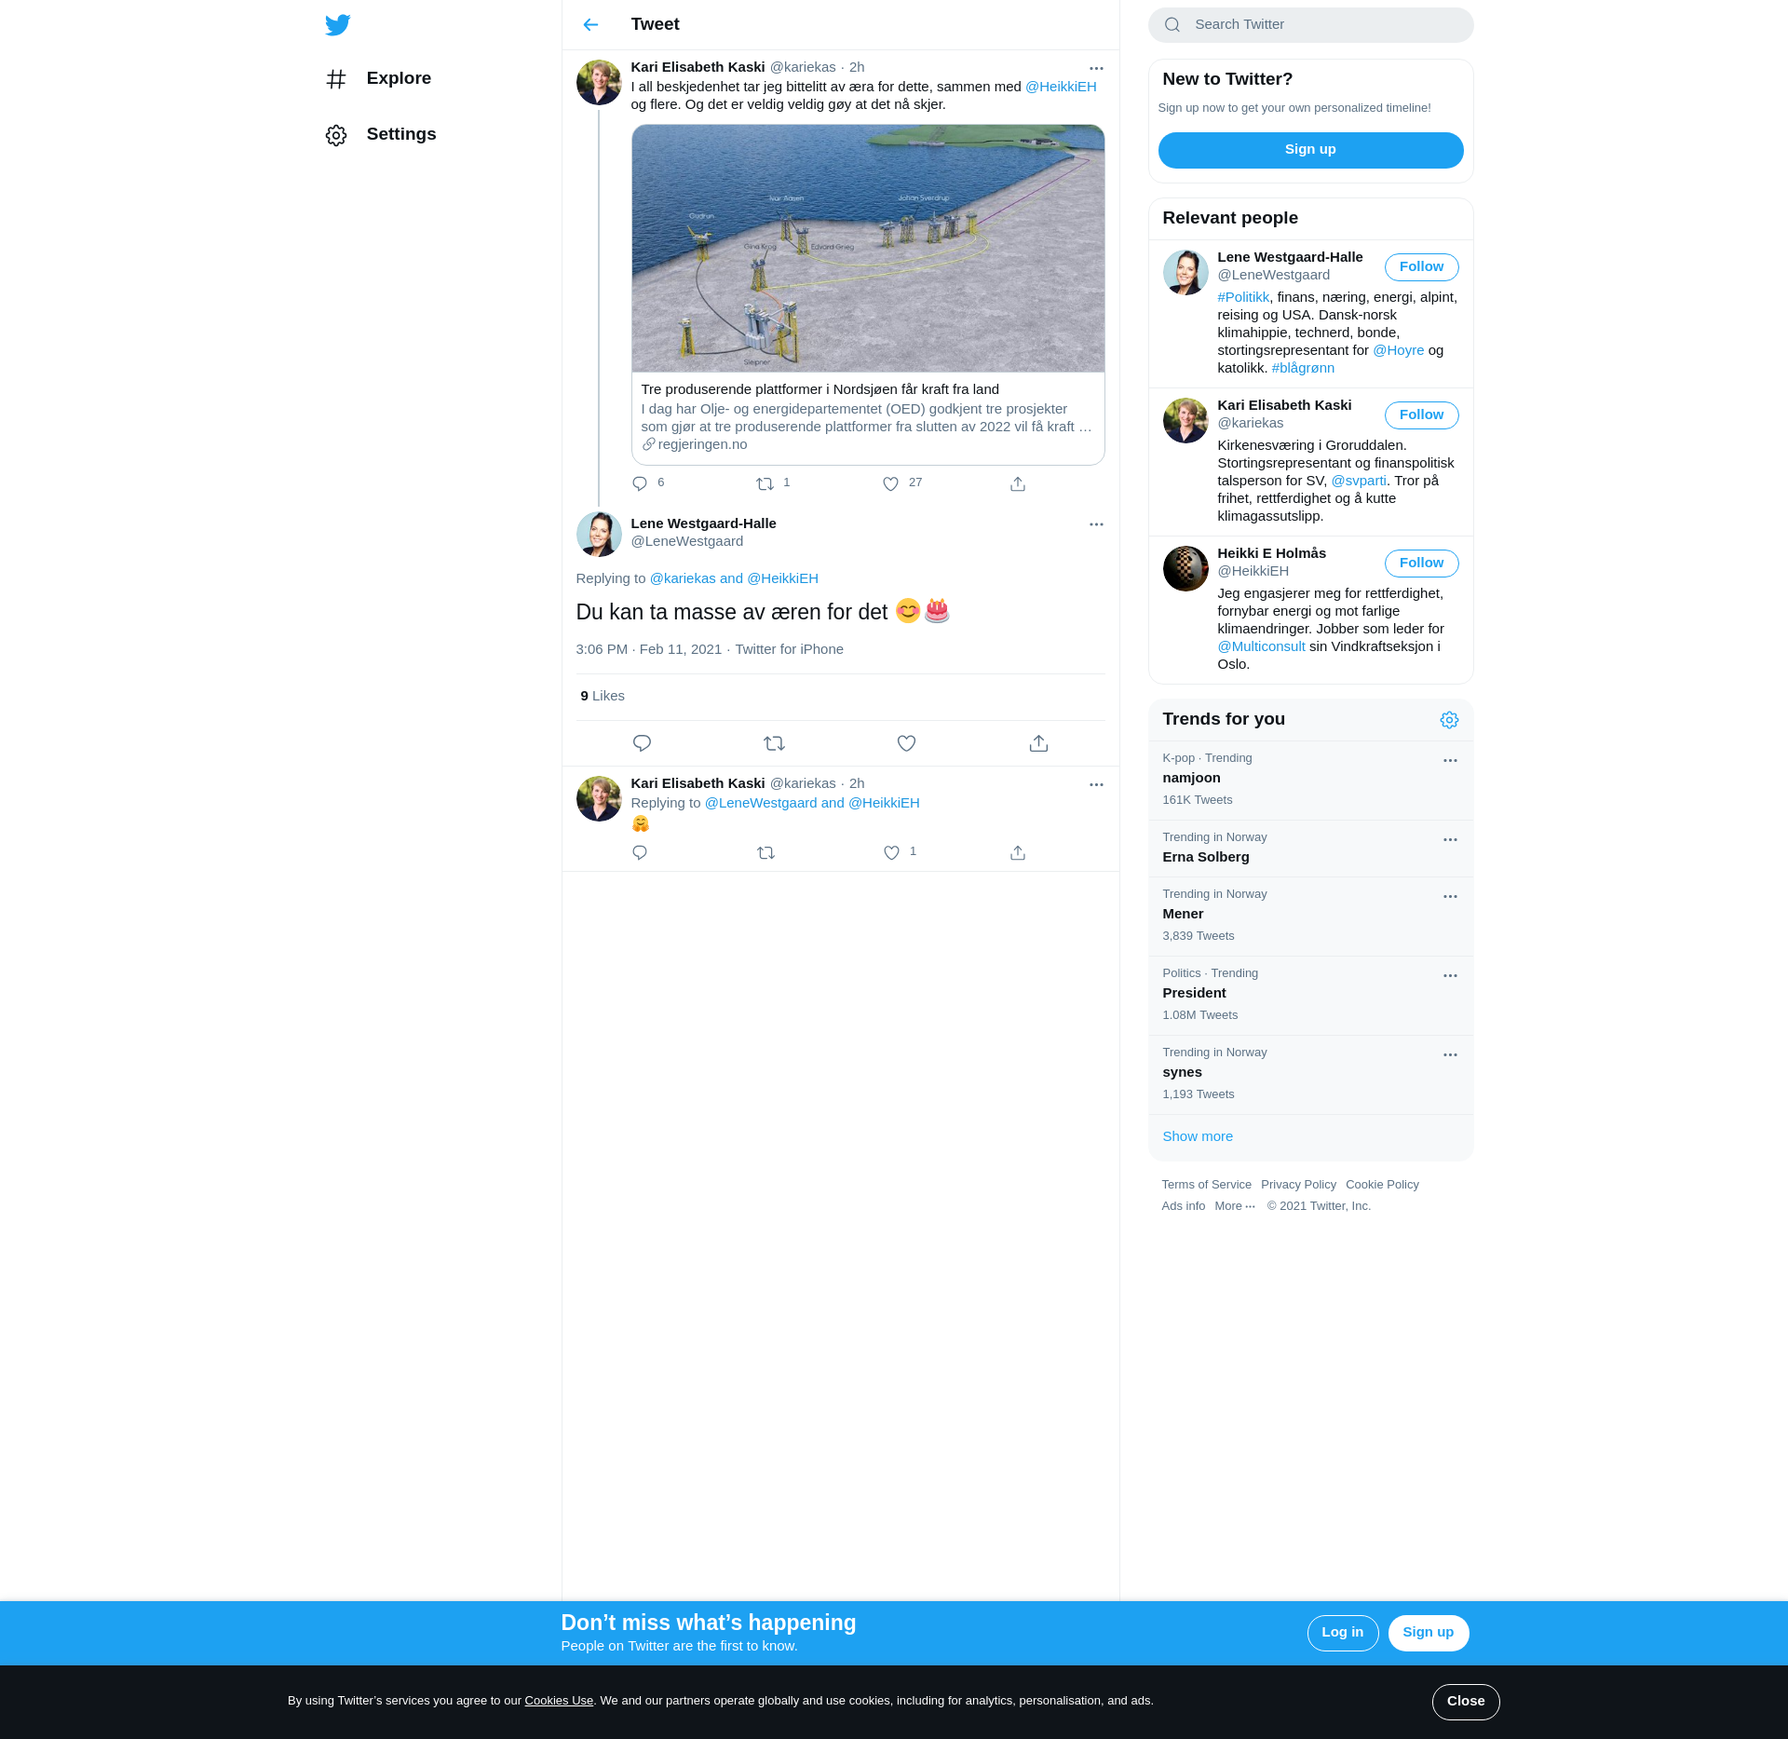Open Explore from the sidebar
The image size is (1788, 1739).
click(x=378, y=78)
